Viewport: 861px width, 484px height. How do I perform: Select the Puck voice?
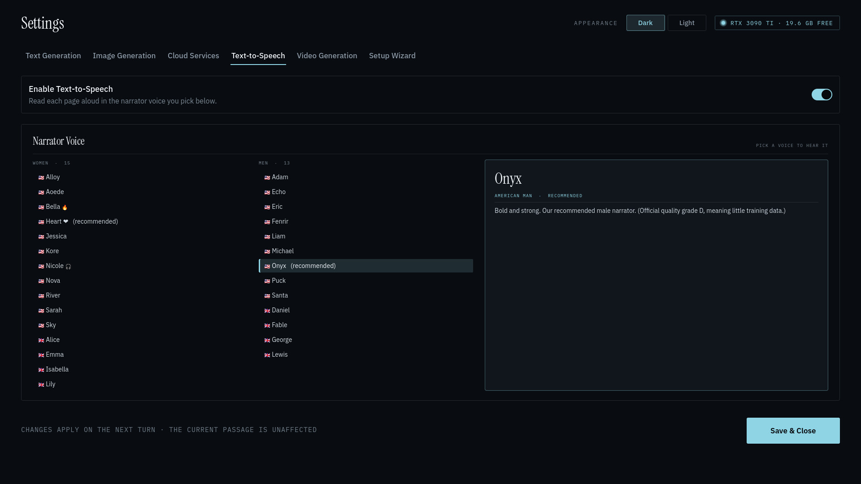click(x=366, y=281)
